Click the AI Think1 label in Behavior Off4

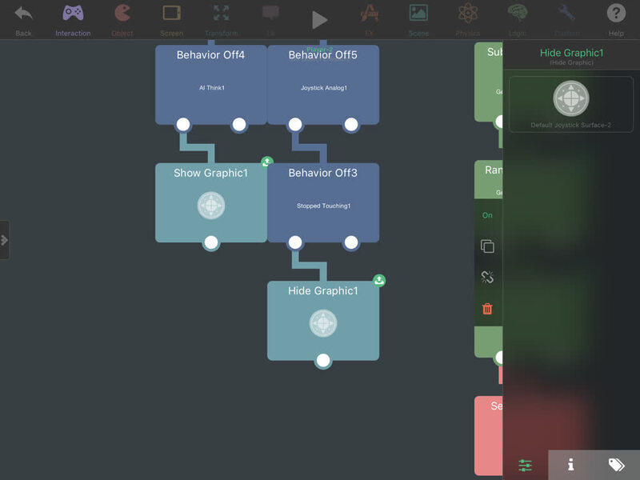(212, 88)
